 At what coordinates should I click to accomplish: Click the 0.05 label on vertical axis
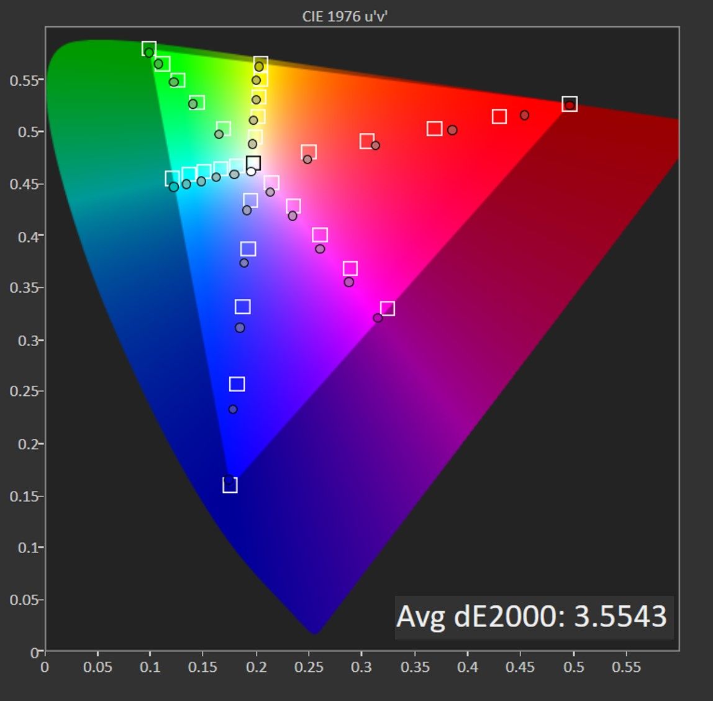pos(24,600)
